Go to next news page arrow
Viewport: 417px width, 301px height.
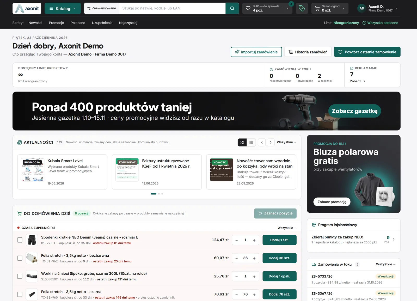coord(271,142)
